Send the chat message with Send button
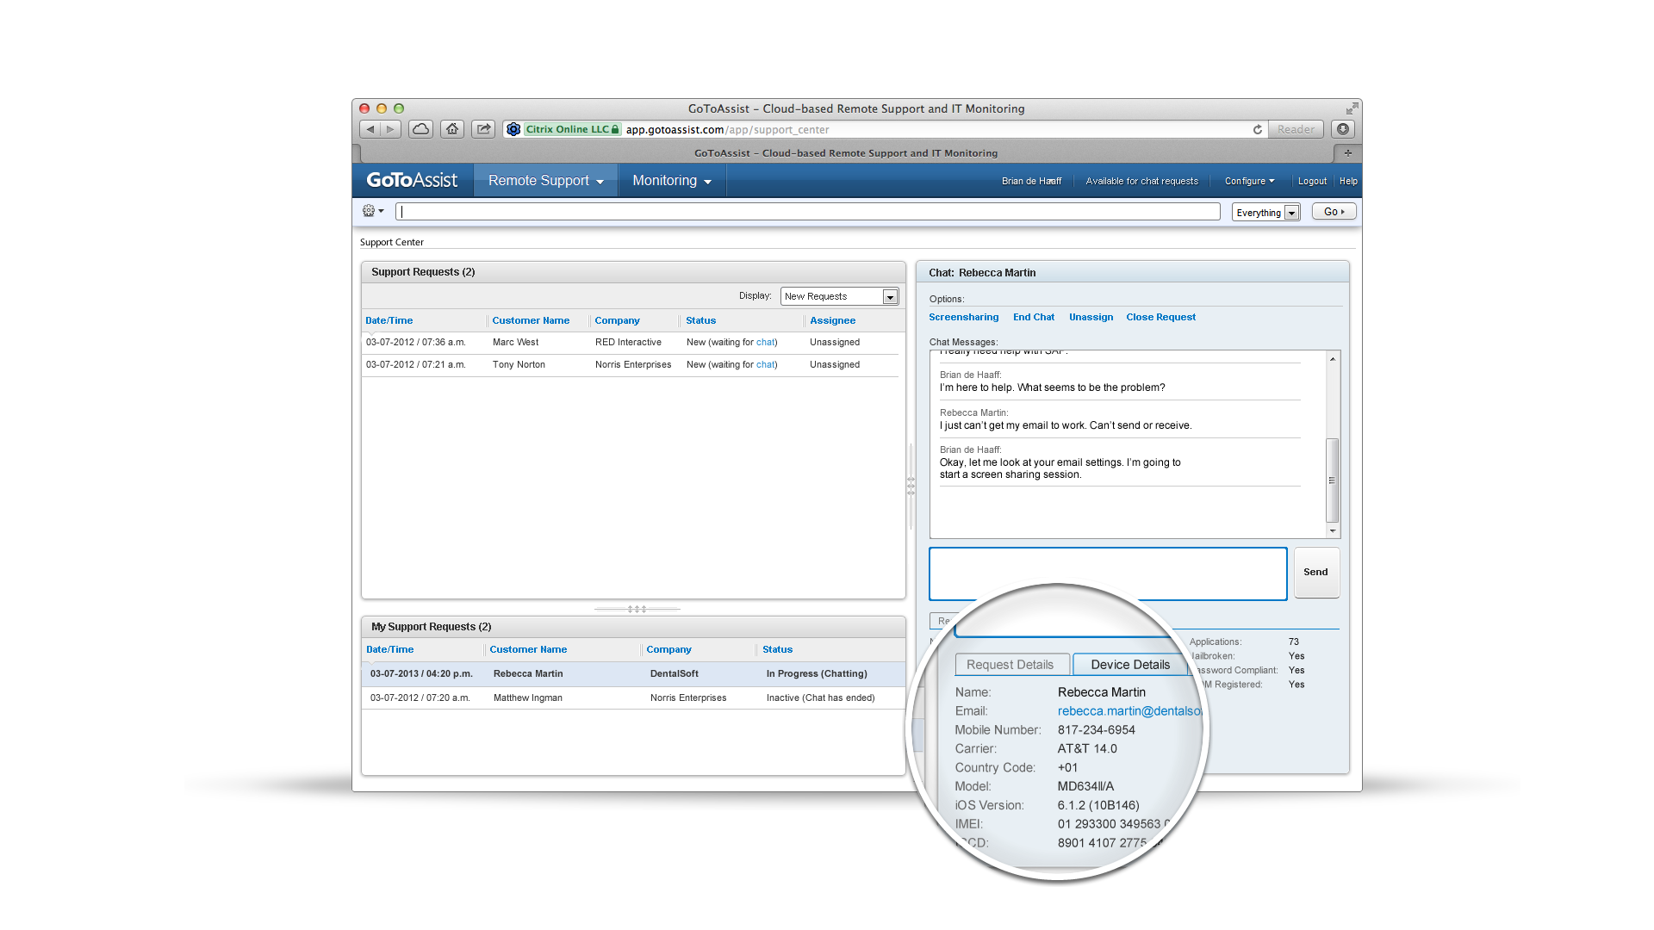Image resolution: width=1654 pixels, height=930 pixels. pos(1315,573)
